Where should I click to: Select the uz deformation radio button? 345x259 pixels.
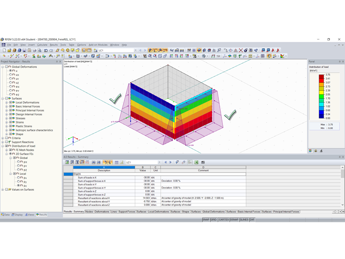click(x=10, y=83)
